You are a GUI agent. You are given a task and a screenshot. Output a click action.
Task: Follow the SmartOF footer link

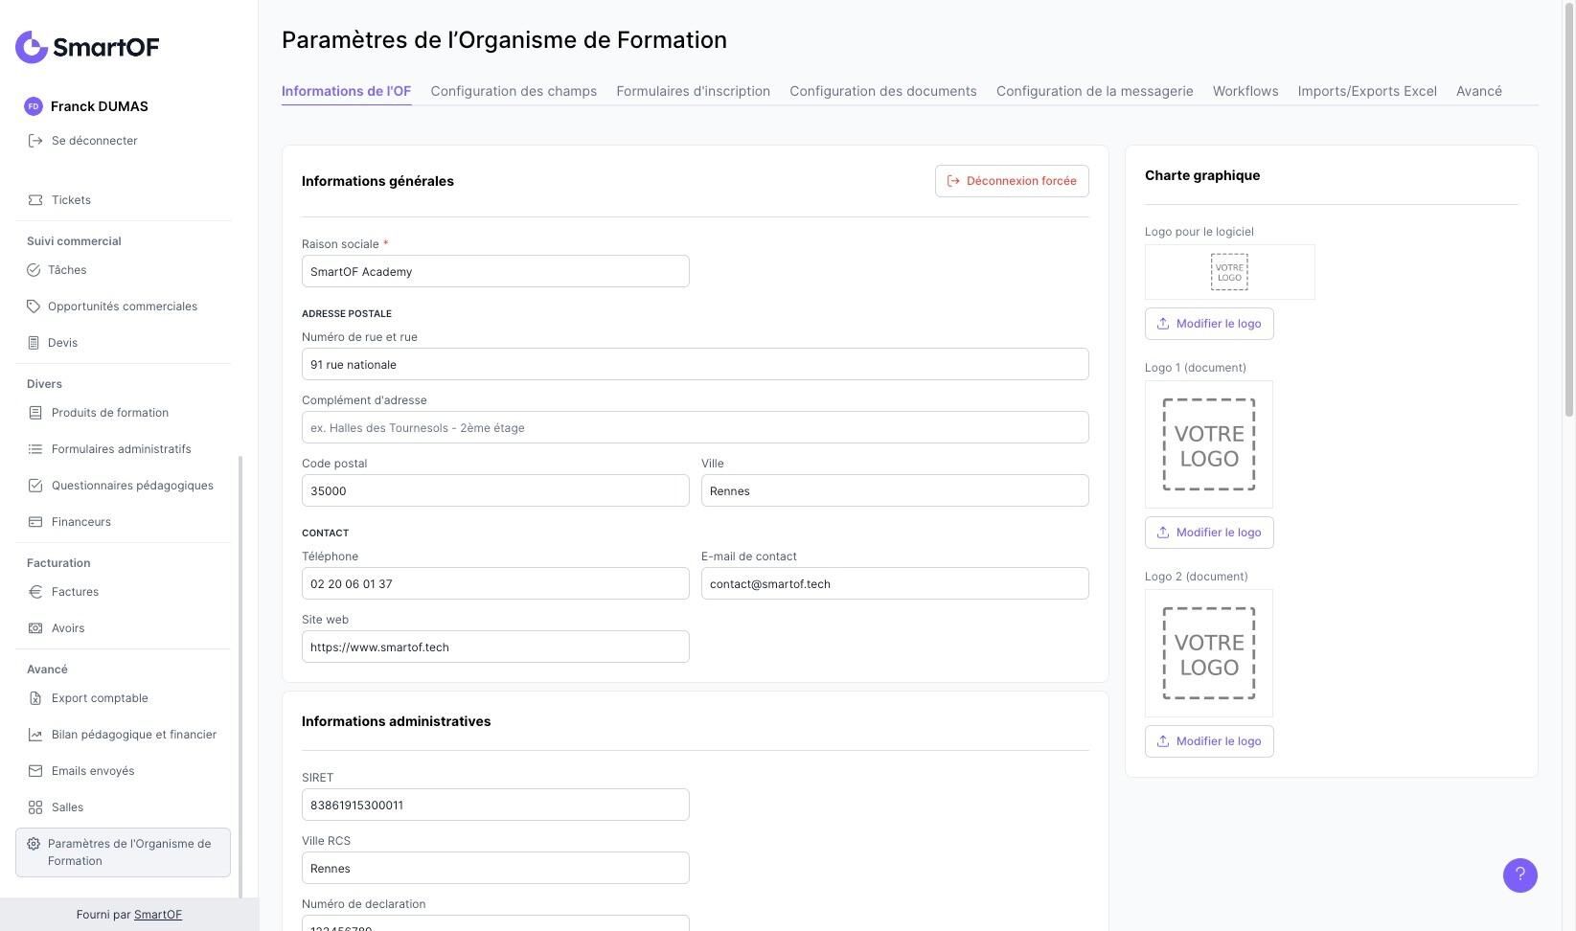[158, 915]
